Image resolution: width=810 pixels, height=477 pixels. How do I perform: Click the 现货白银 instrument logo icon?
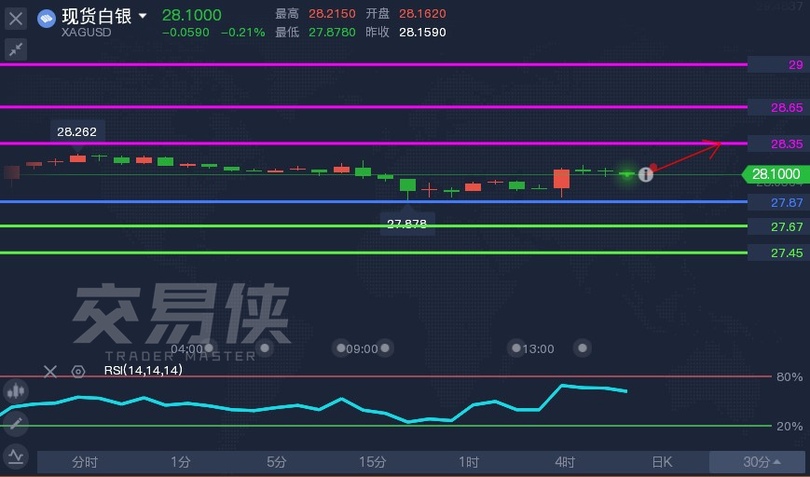pyautogui.click(x=47, y=17)
